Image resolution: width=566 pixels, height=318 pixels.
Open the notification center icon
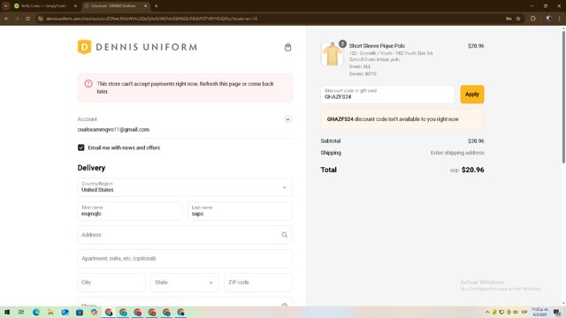click(x=557, y=312)
